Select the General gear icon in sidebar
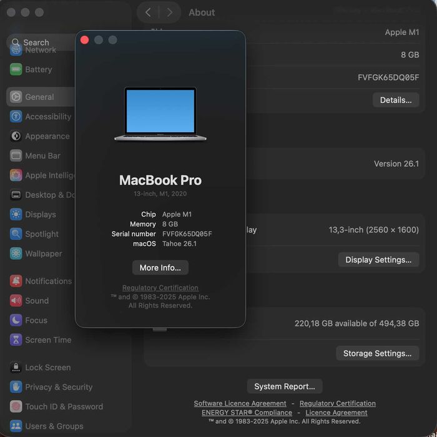This screenshot has height=437, width=437. pyautogui.click(x=16, y=97)
